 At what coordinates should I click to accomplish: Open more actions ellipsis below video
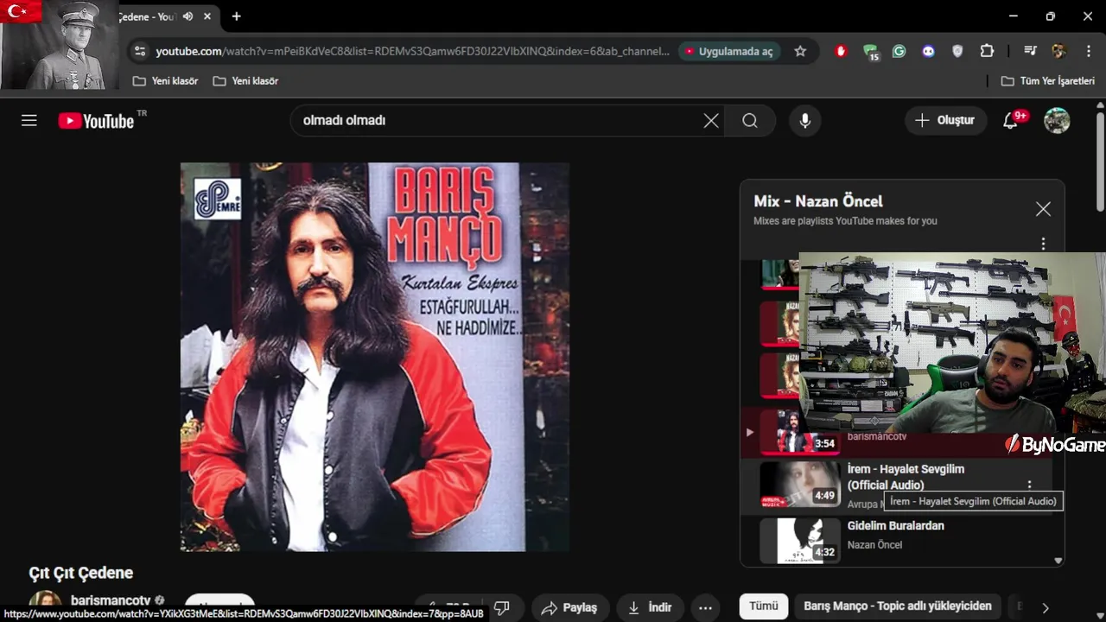coord(705,607)
